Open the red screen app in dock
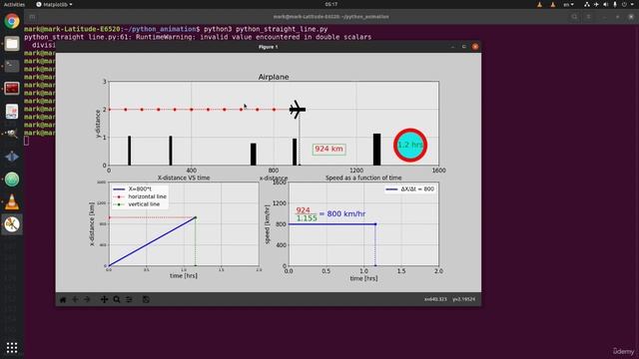This screenshot has width=639, height=359. [x=12, y=89]
